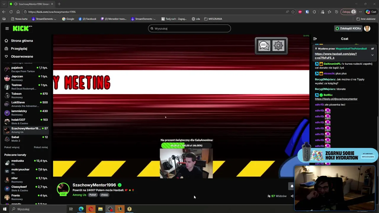
Task: Click the KICK logo
Action: click(22, 28)
